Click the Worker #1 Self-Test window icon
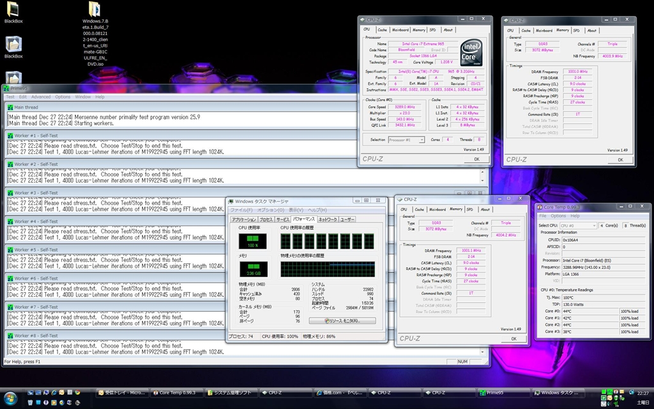654x409 pixels. point(10,135)
